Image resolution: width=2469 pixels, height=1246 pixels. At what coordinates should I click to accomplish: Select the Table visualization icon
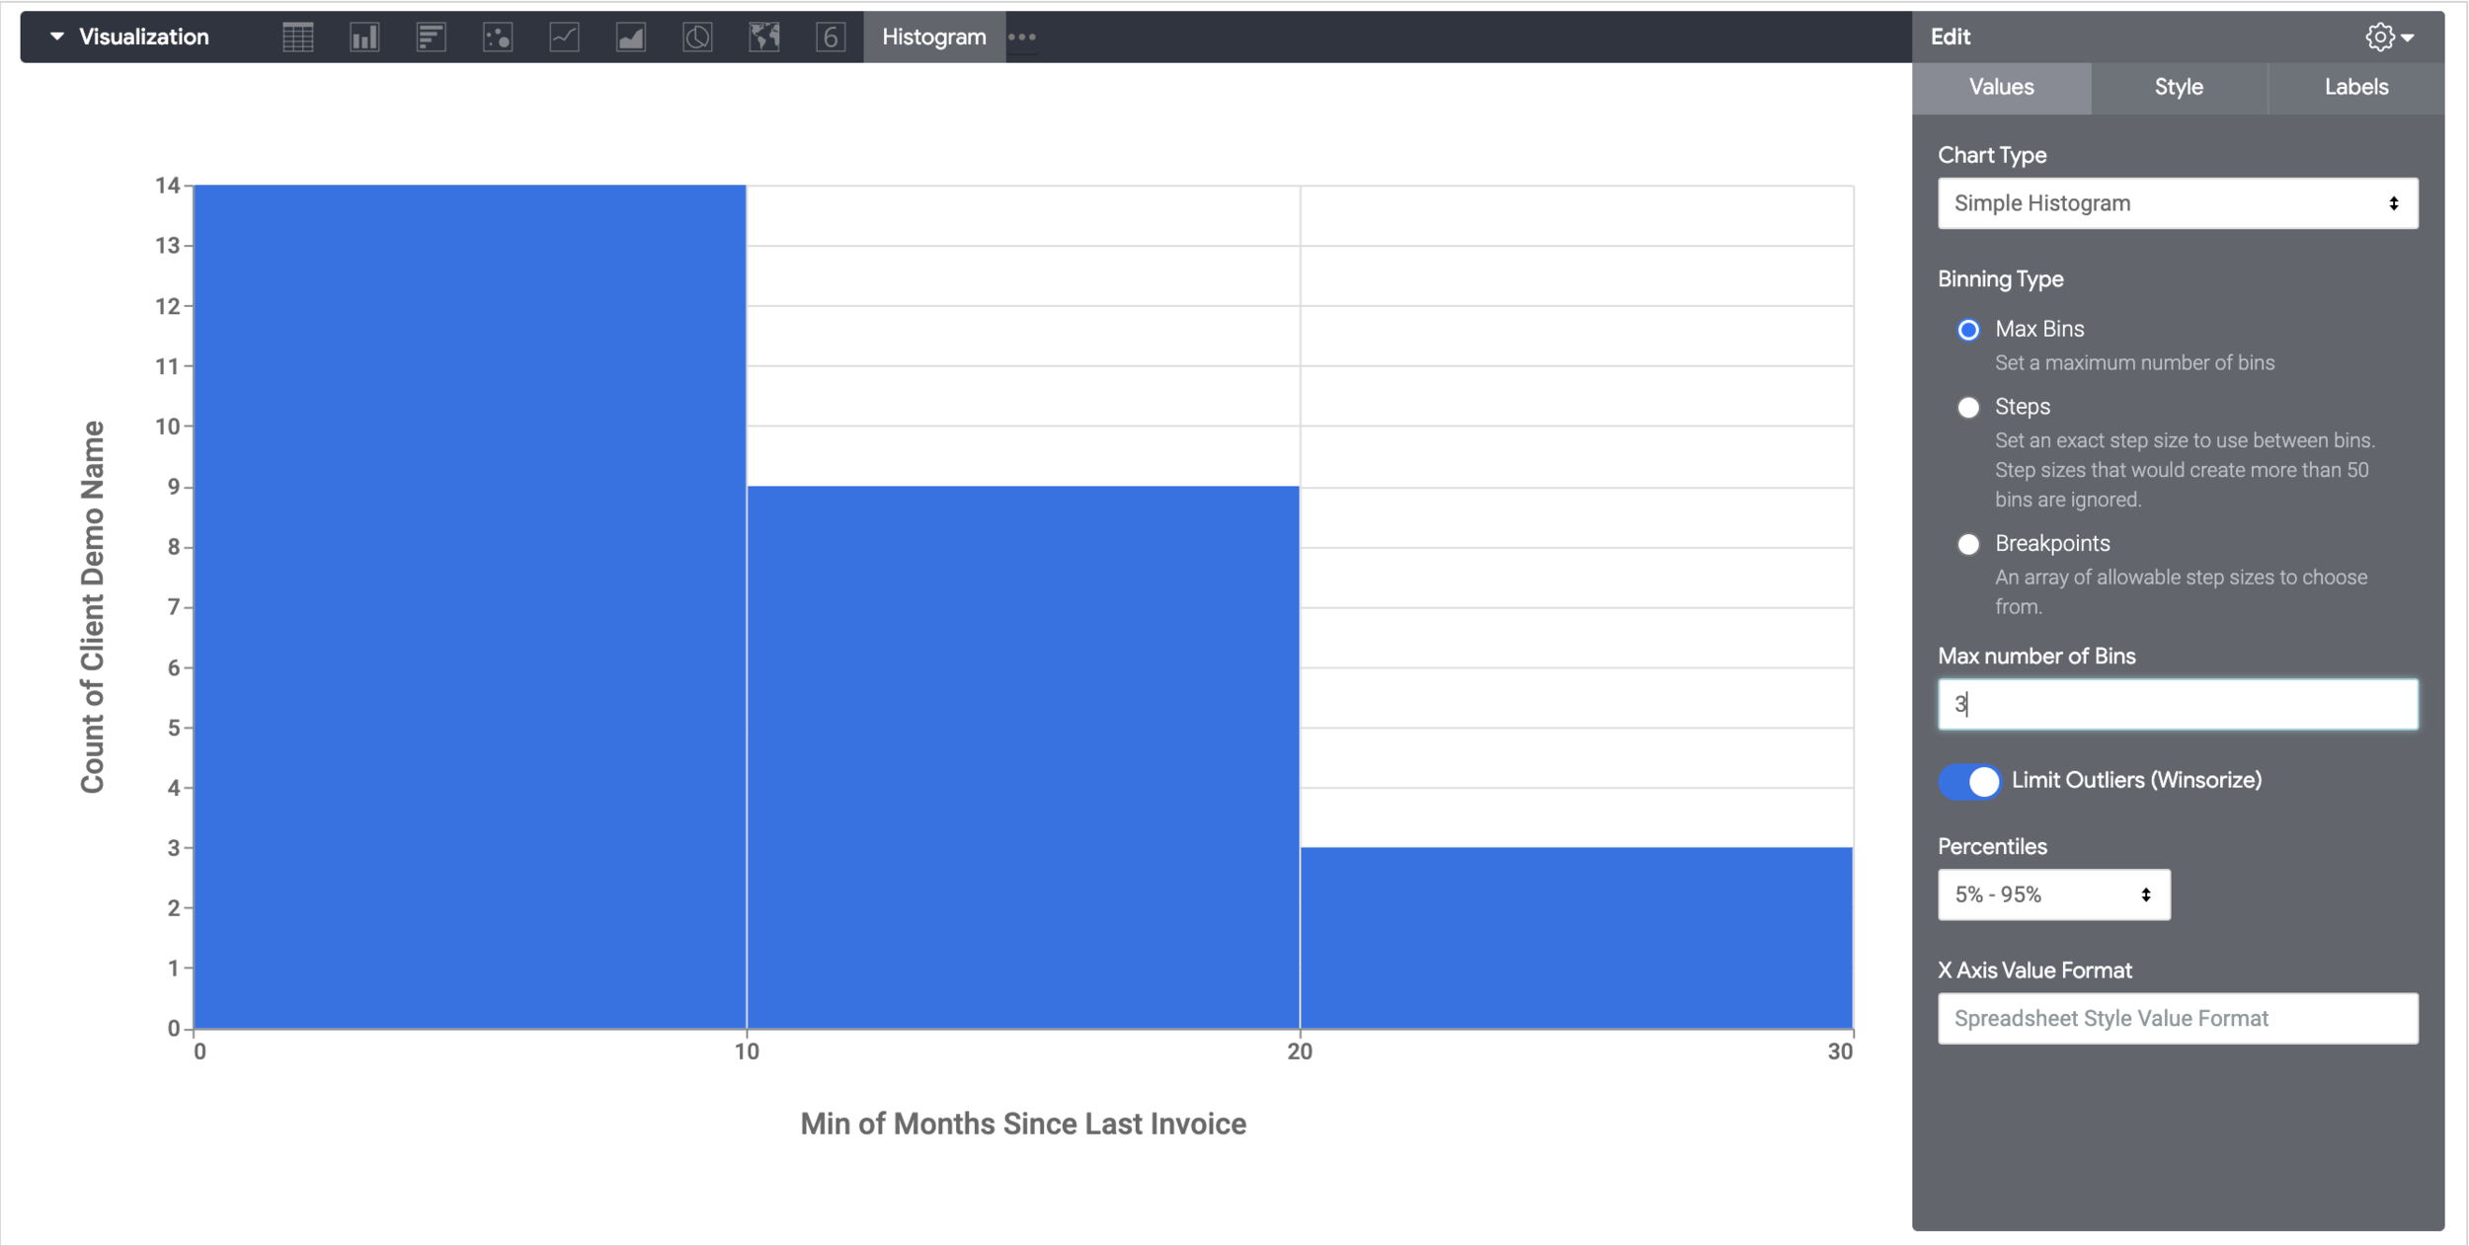click(297, 38)
